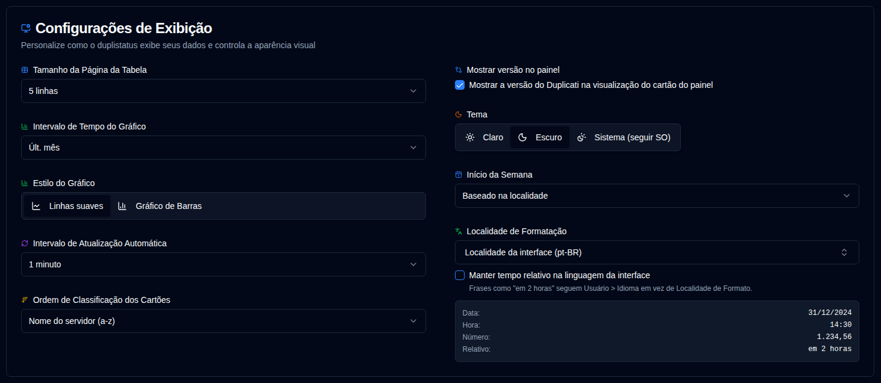881x383 pixels.
Task: Click the Tamanho da Página da Tabela label
Action: 90,70
